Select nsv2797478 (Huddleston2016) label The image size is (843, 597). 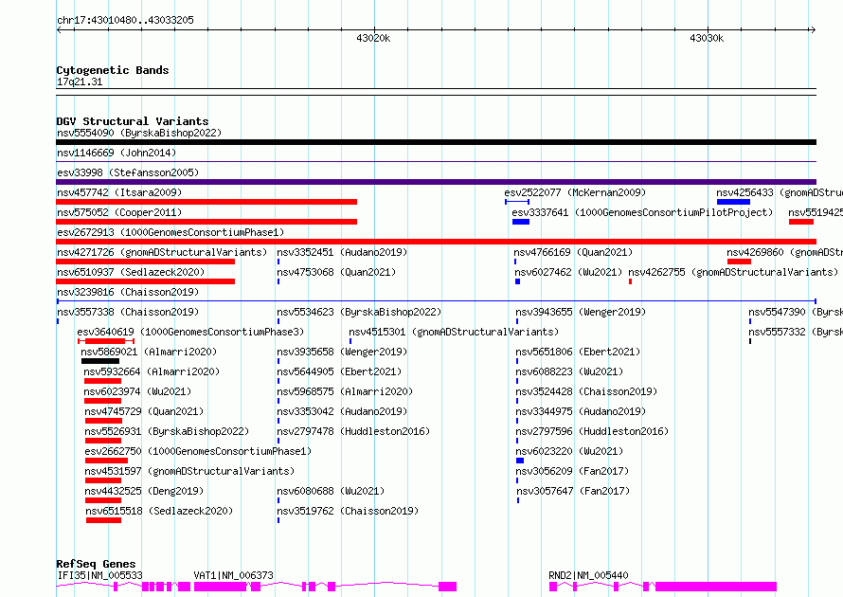(x=353, y=431)
